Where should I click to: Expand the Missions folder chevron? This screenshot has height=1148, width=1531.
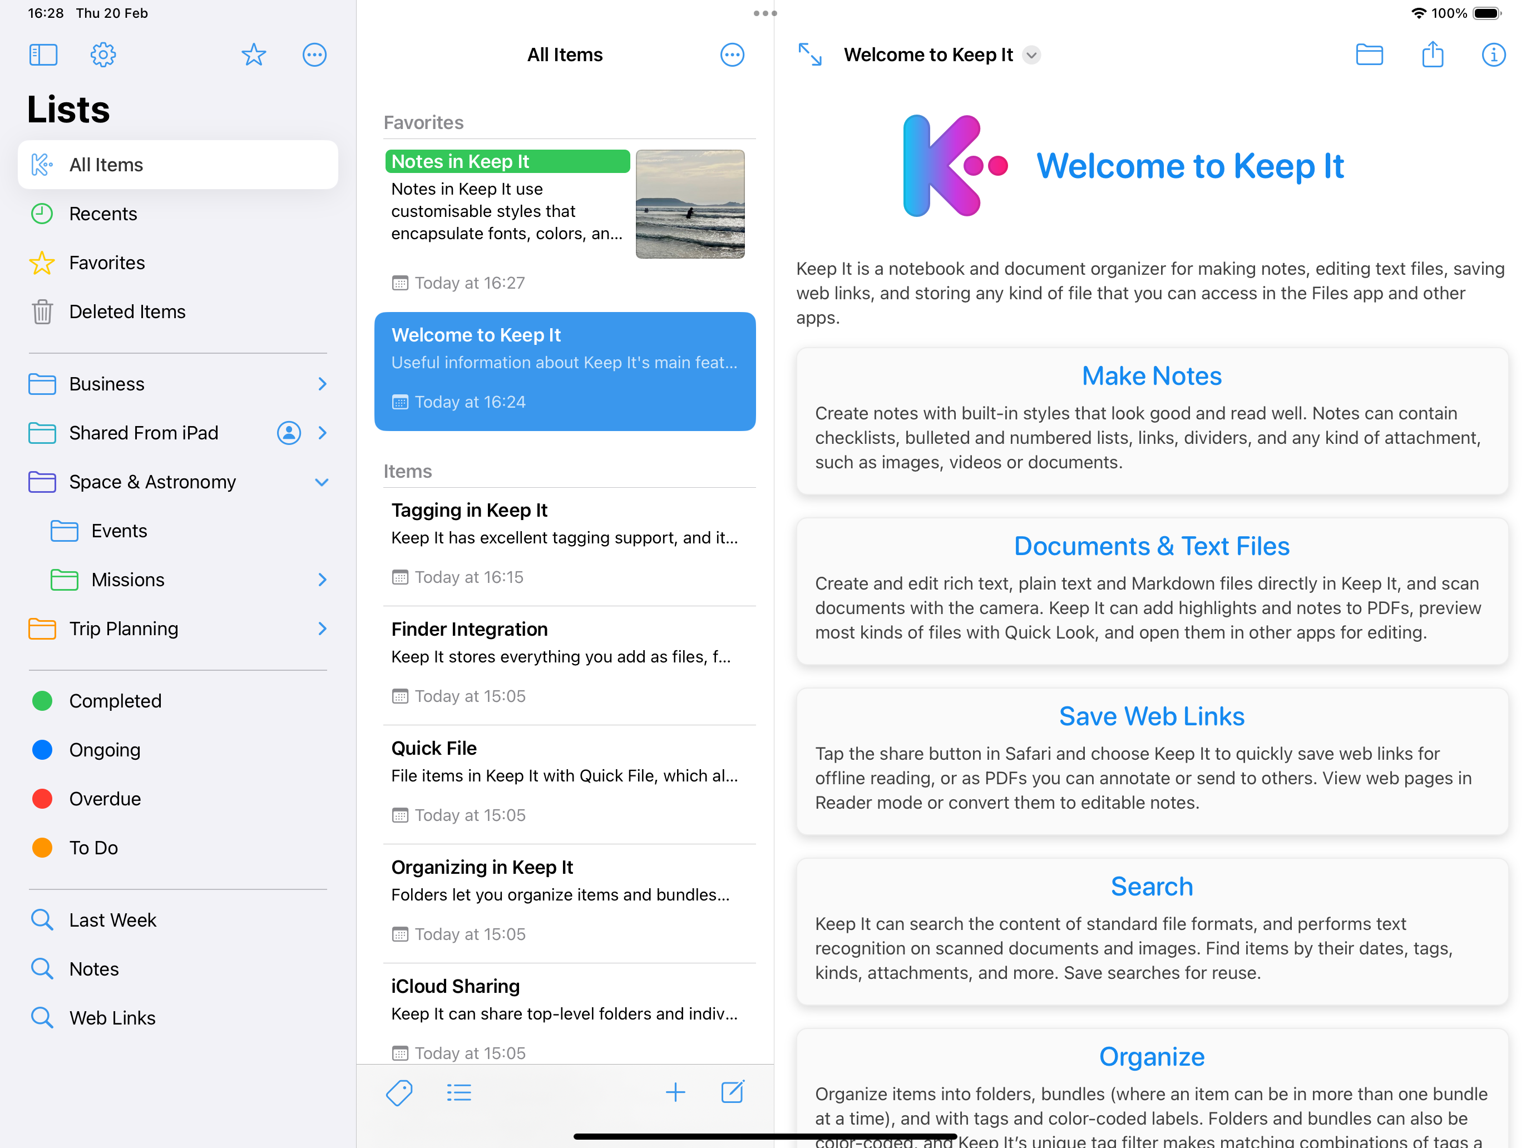(x=323, y=580)
